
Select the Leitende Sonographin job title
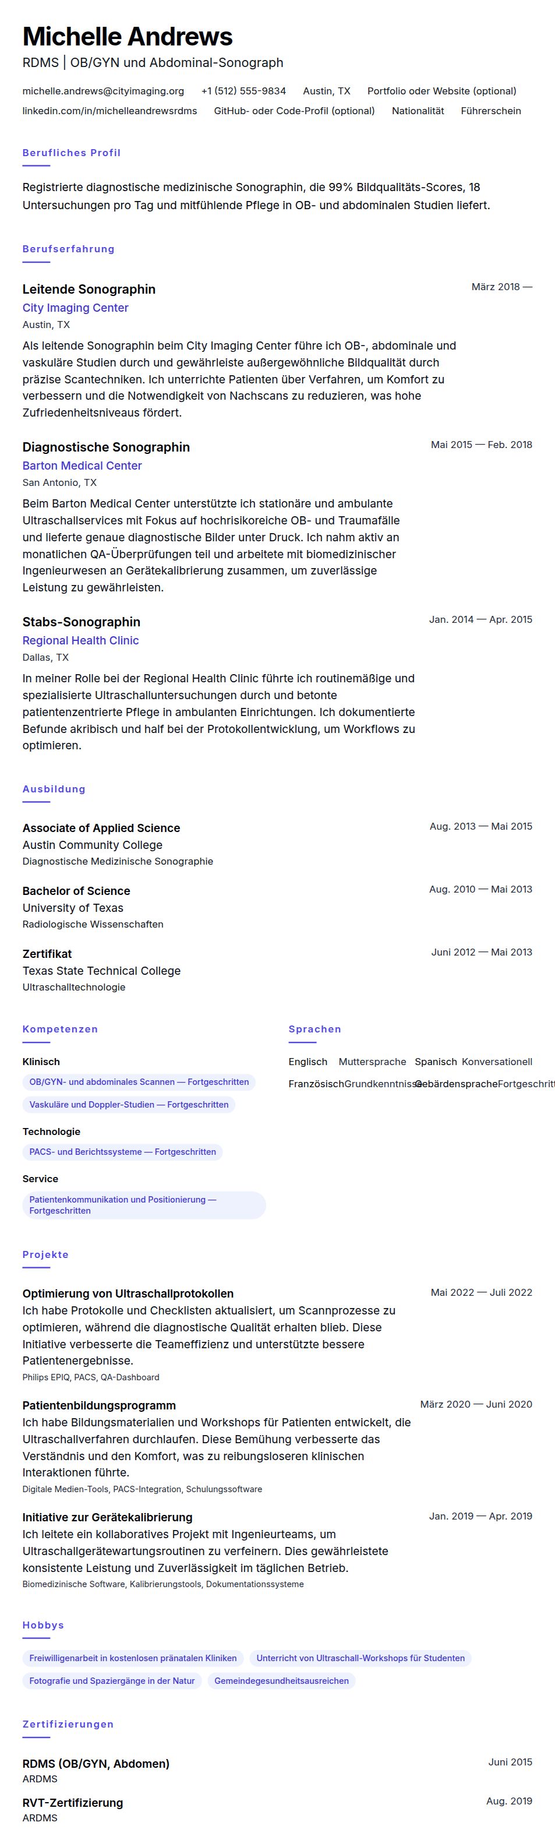[89, 289]
